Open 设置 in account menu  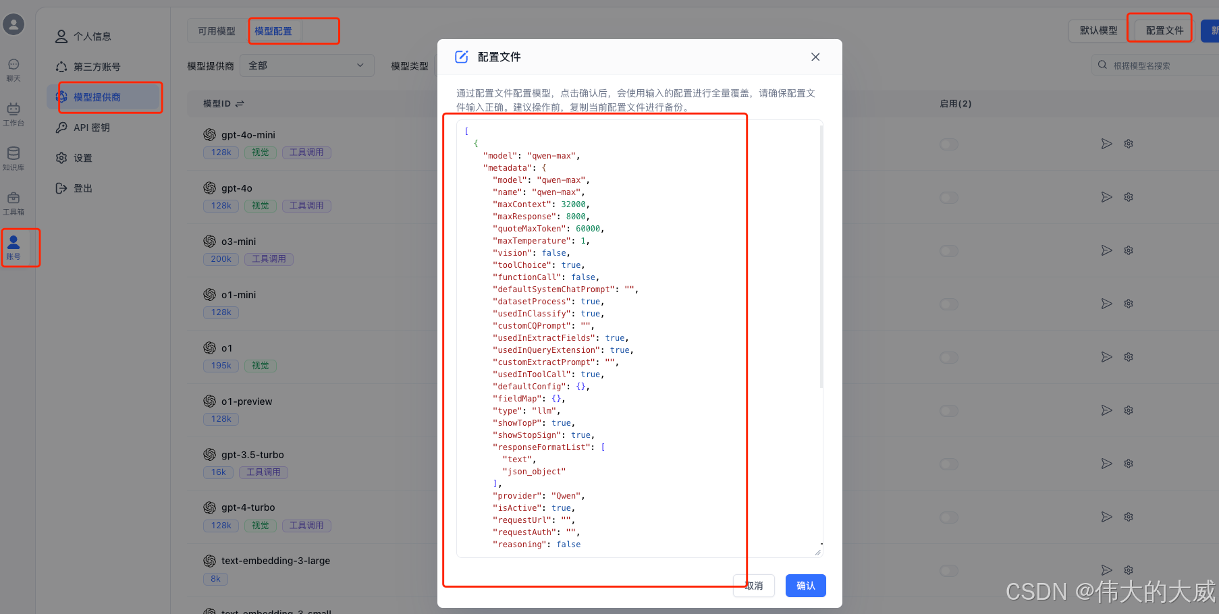[105, 158]
